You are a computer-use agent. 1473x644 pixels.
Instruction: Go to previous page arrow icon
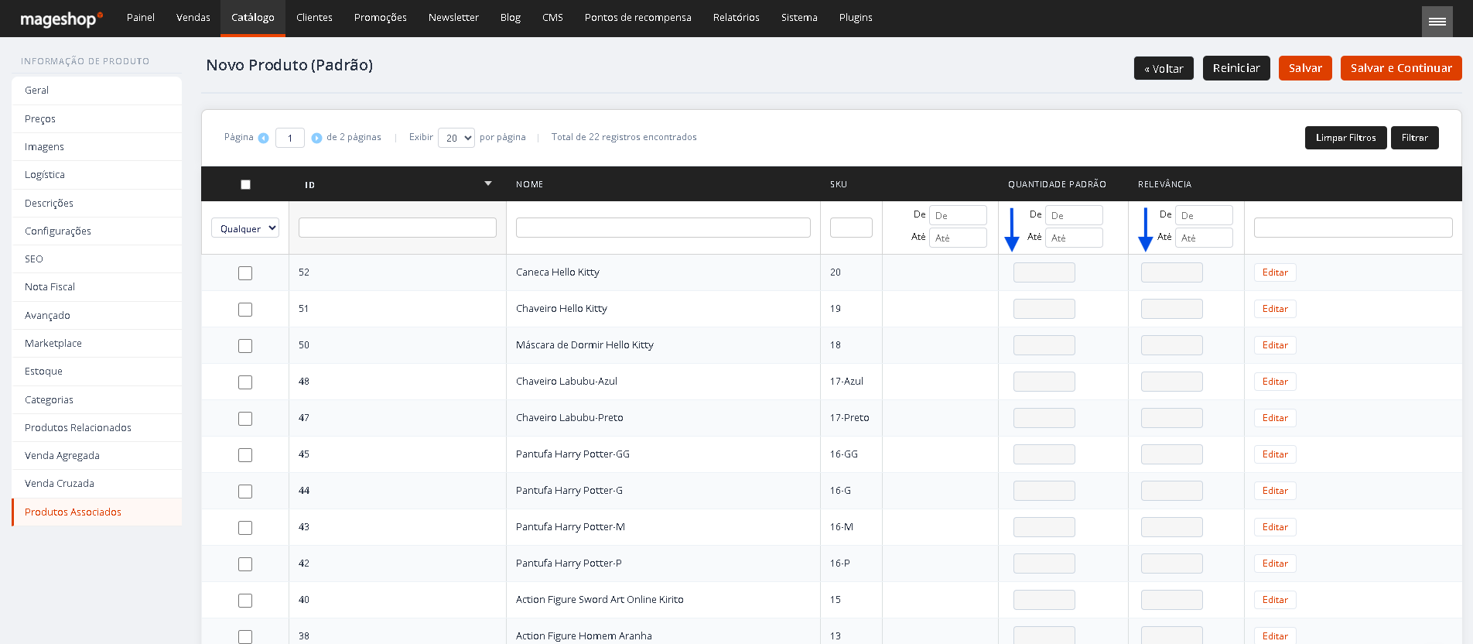tap(263, 138)
